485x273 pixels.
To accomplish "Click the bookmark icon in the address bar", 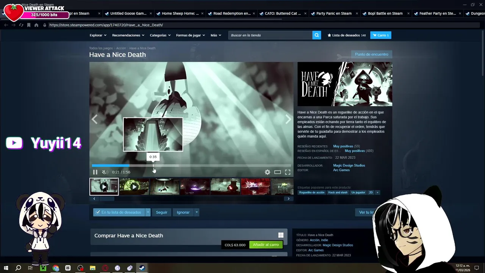I will coord(28,25).
